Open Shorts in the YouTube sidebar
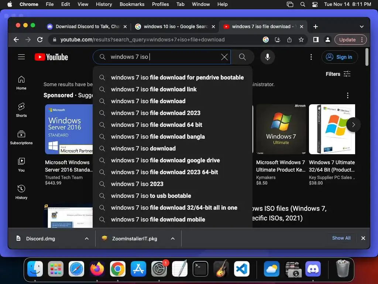The height and width of the screenshot is (284, 378). pos(21,110)
